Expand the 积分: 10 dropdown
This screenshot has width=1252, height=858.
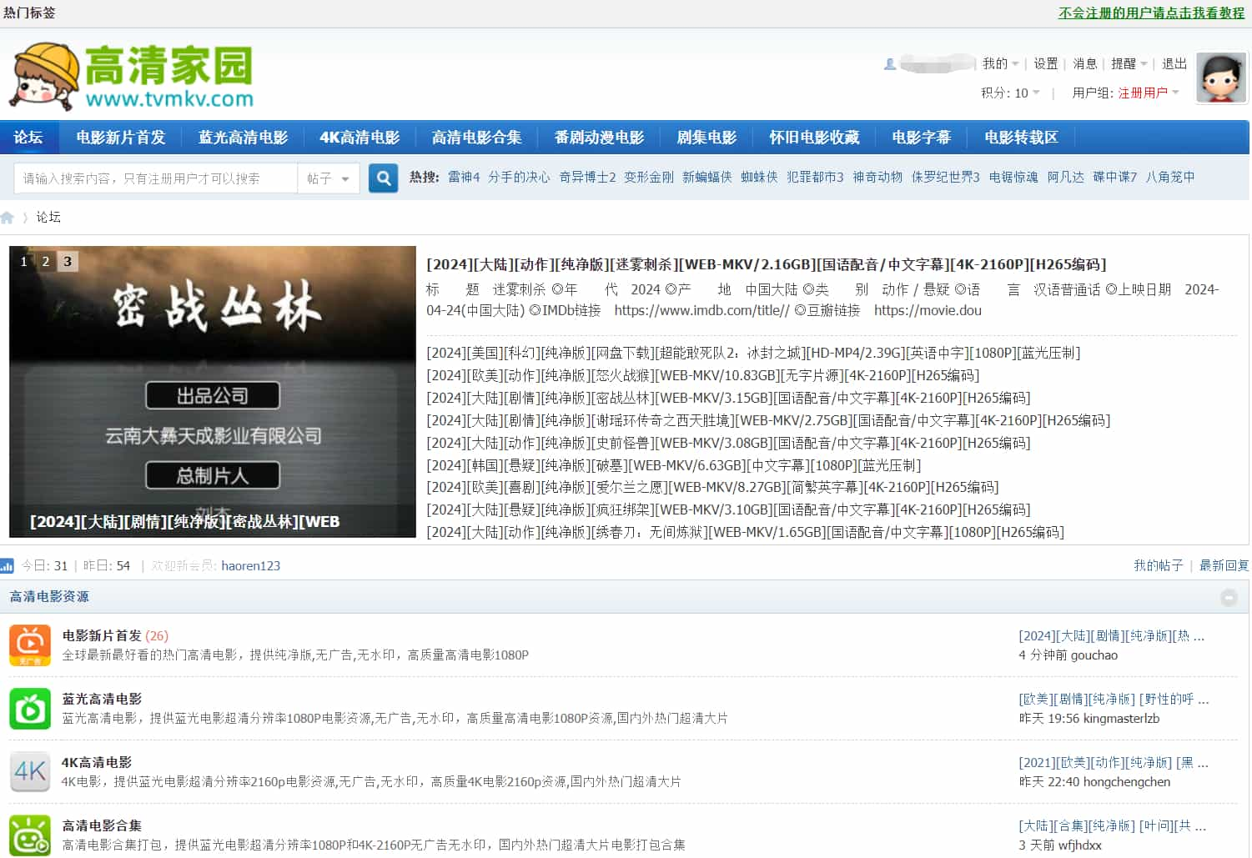1010,93
